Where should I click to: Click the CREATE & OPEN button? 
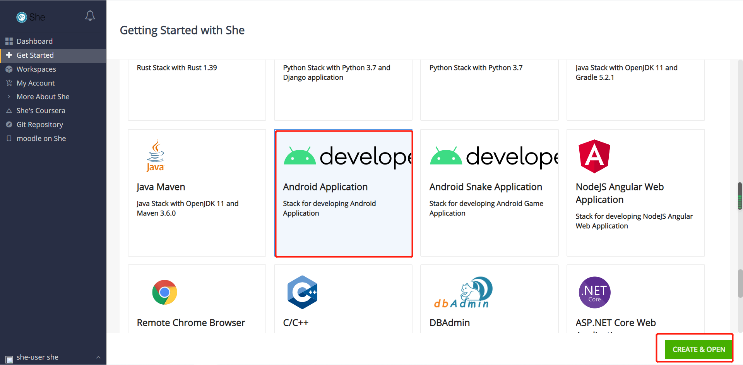pos(698,350)
